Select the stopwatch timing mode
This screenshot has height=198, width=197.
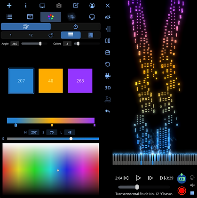coord(76,26)
